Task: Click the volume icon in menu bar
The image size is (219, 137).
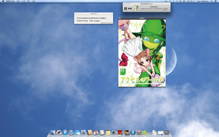Action: (x=180, y=1)
